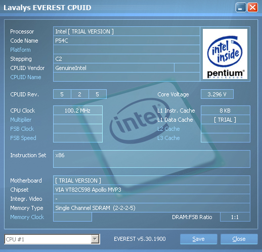Click the CPU Clock 100.2 MHz box
This screenshot has height=252, width=262.
(x=78, y=111)
